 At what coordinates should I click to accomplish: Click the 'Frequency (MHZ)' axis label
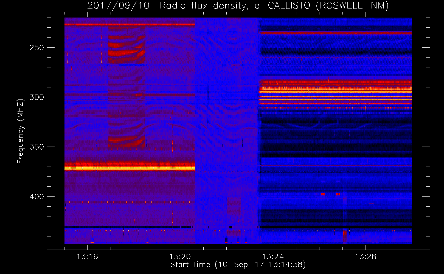pyautogui.click(x=21, y=131)
